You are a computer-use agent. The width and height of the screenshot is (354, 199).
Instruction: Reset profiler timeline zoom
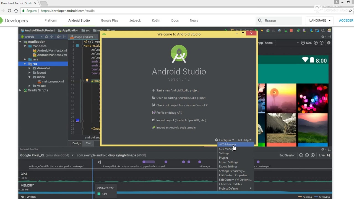tap(313, 155)
